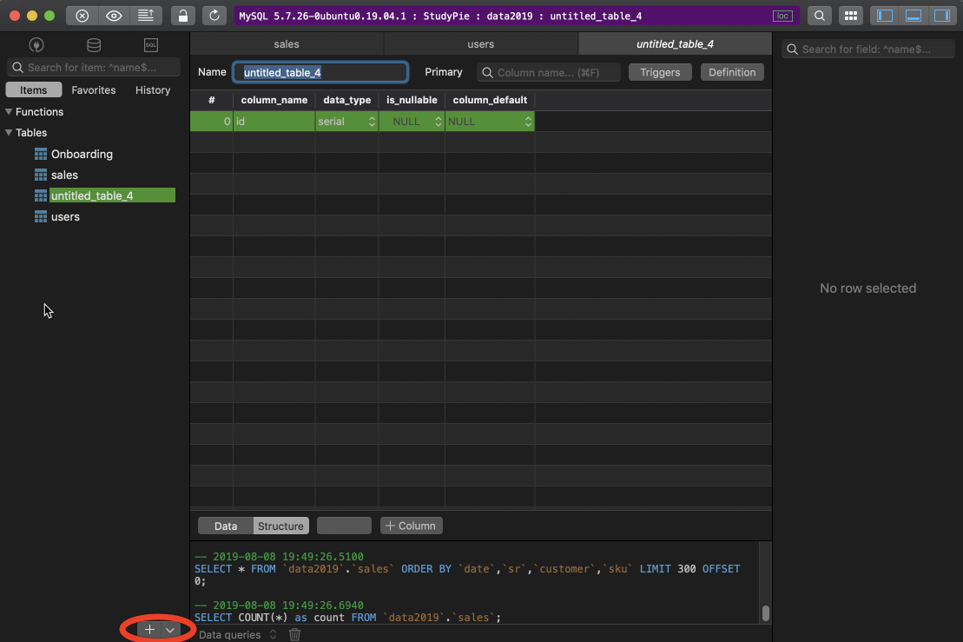Click the users table icon in sidebar
This screenshot has height=642, width=963.
pyautogui.click(x=41, y=216)
